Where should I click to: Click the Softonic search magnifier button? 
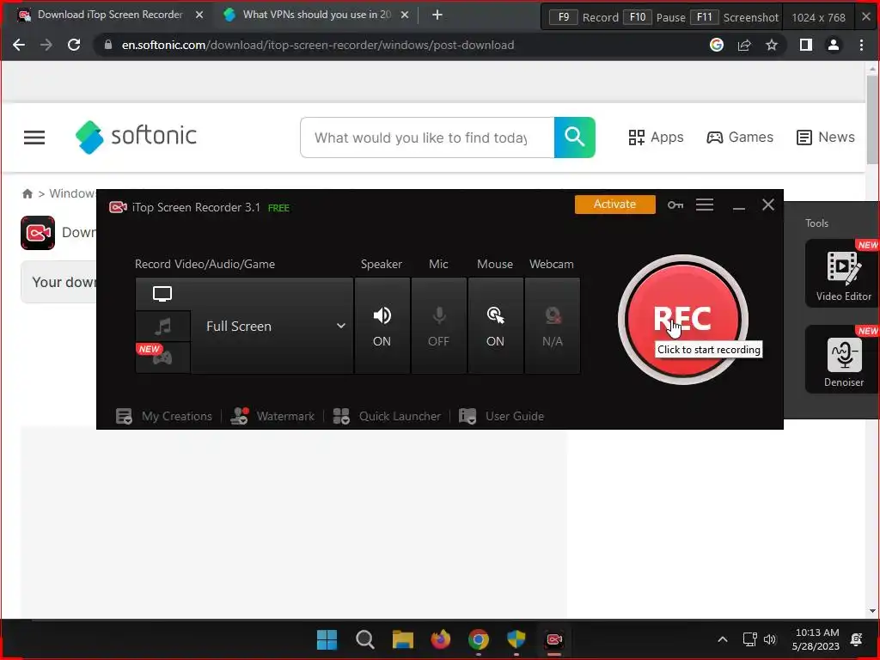pyautogui.click(x=574, y=137)
